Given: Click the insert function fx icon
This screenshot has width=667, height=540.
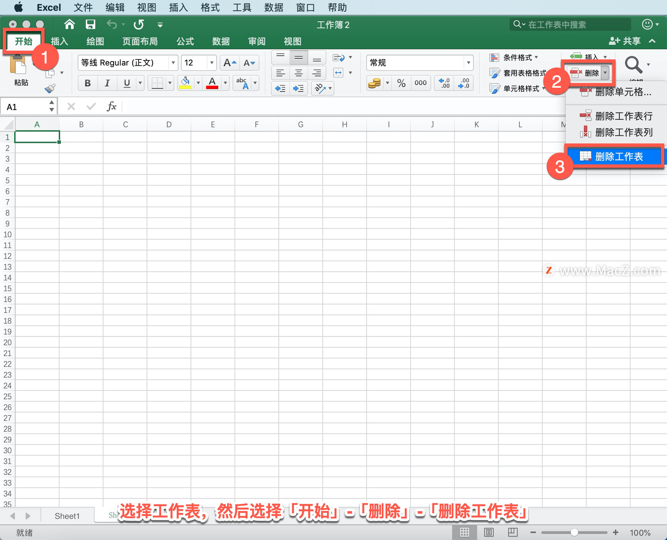Looking at the screenshot, I should (x=112, y=107).
